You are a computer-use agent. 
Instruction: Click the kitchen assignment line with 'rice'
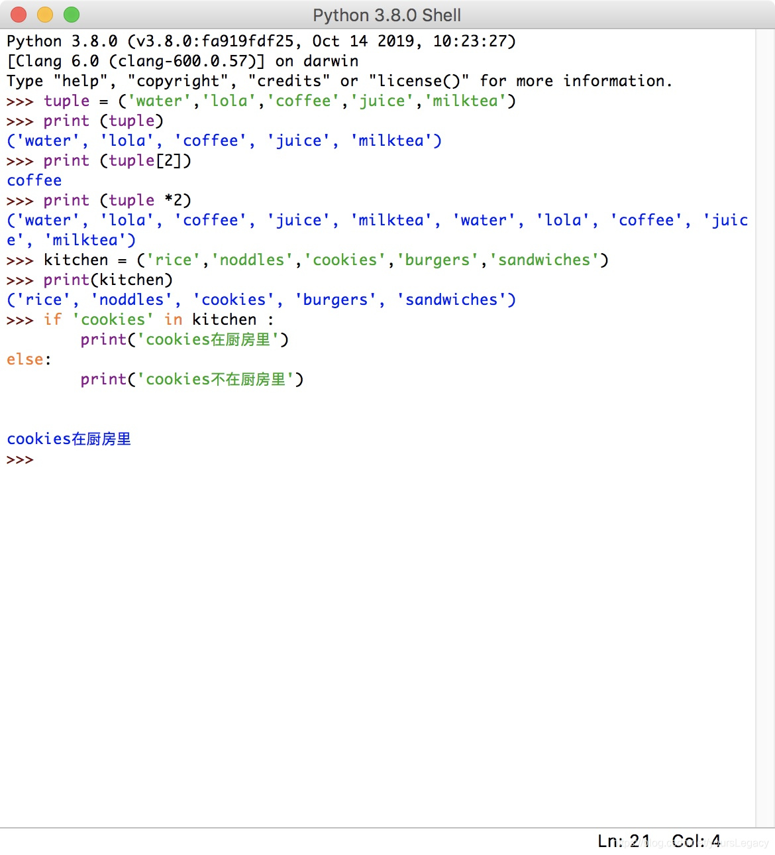pyautogui.click(x=307, y=260)
